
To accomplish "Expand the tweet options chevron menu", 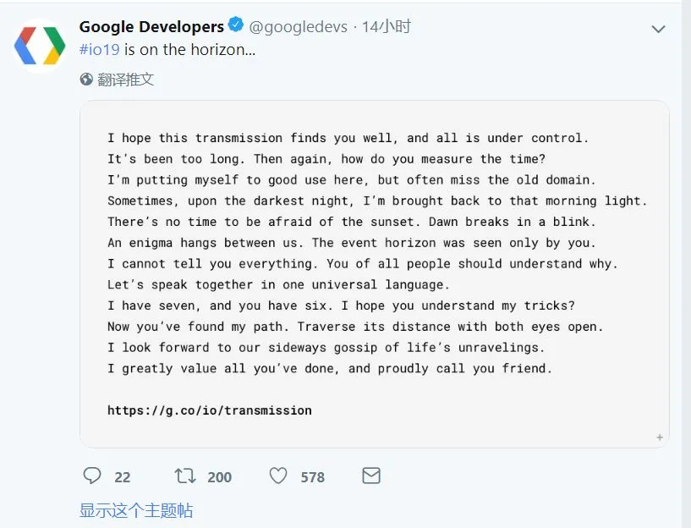I will pos(658,29).
